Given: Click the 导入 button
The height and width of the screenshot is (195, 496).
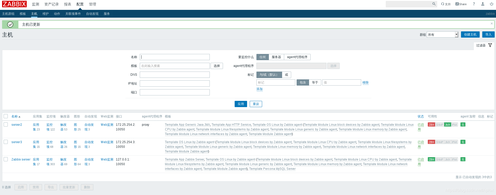Looking at the screenshot, I should tap(488, 34).
